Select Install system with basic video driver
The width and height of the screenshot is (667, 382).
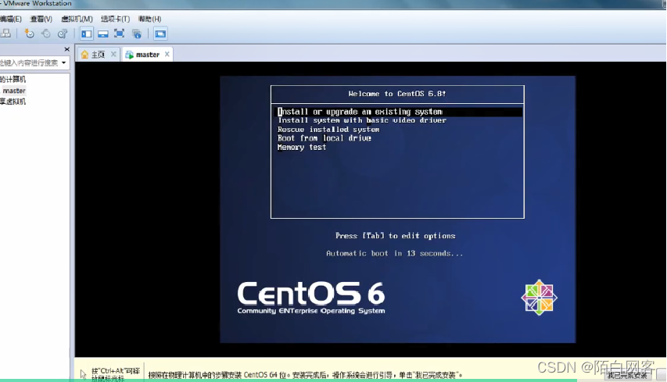(x=362, y=120)
